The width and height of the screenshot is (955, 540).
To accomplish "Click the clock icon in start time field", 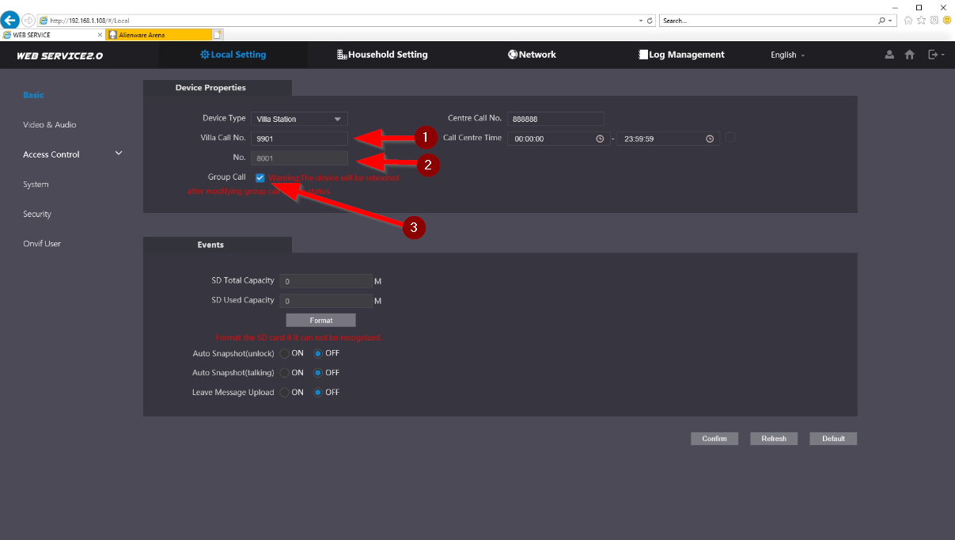I will point(600,139).
